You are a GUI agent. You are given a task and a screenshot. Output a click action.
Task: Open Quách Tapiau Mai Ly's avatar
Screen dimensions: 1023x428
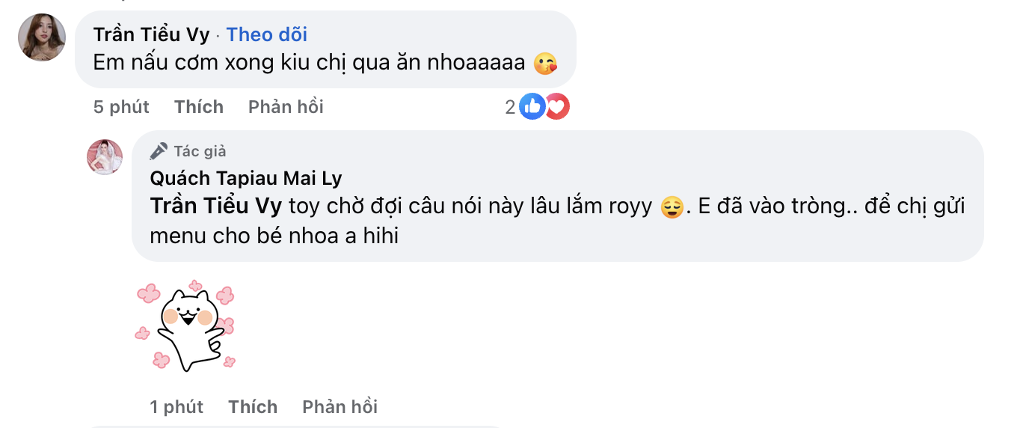105,157
